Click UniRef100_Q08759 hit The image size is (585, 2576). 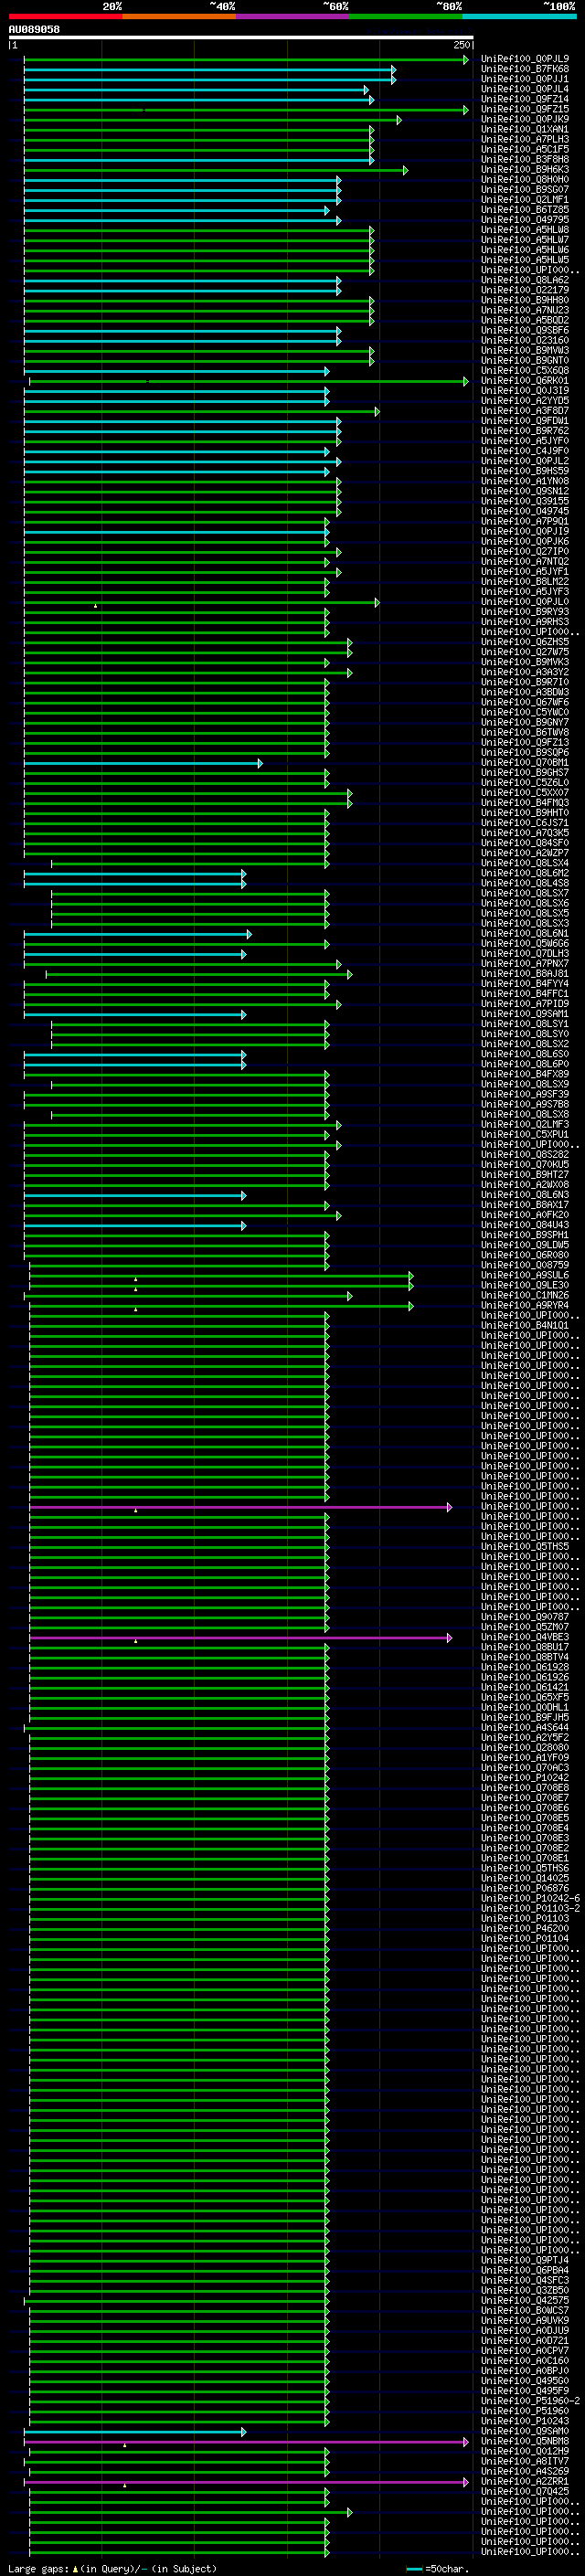[x=525, y=1265]
